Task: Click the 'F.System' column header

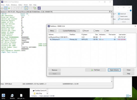Action: (x=84, y=35)
